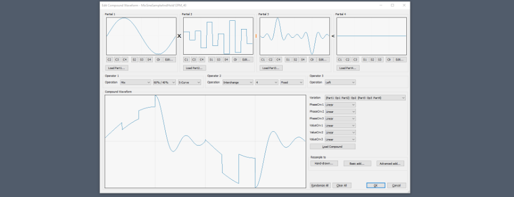514x197 pixels.
Task: Click C2 button under Partial 1
Action: coord(109,60)
